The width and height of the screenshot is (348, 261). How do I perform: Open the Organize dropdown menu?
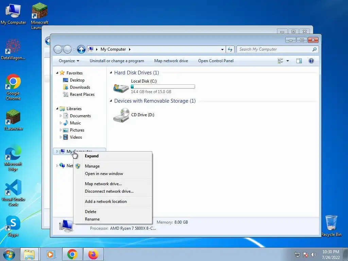tap(69, 61)
